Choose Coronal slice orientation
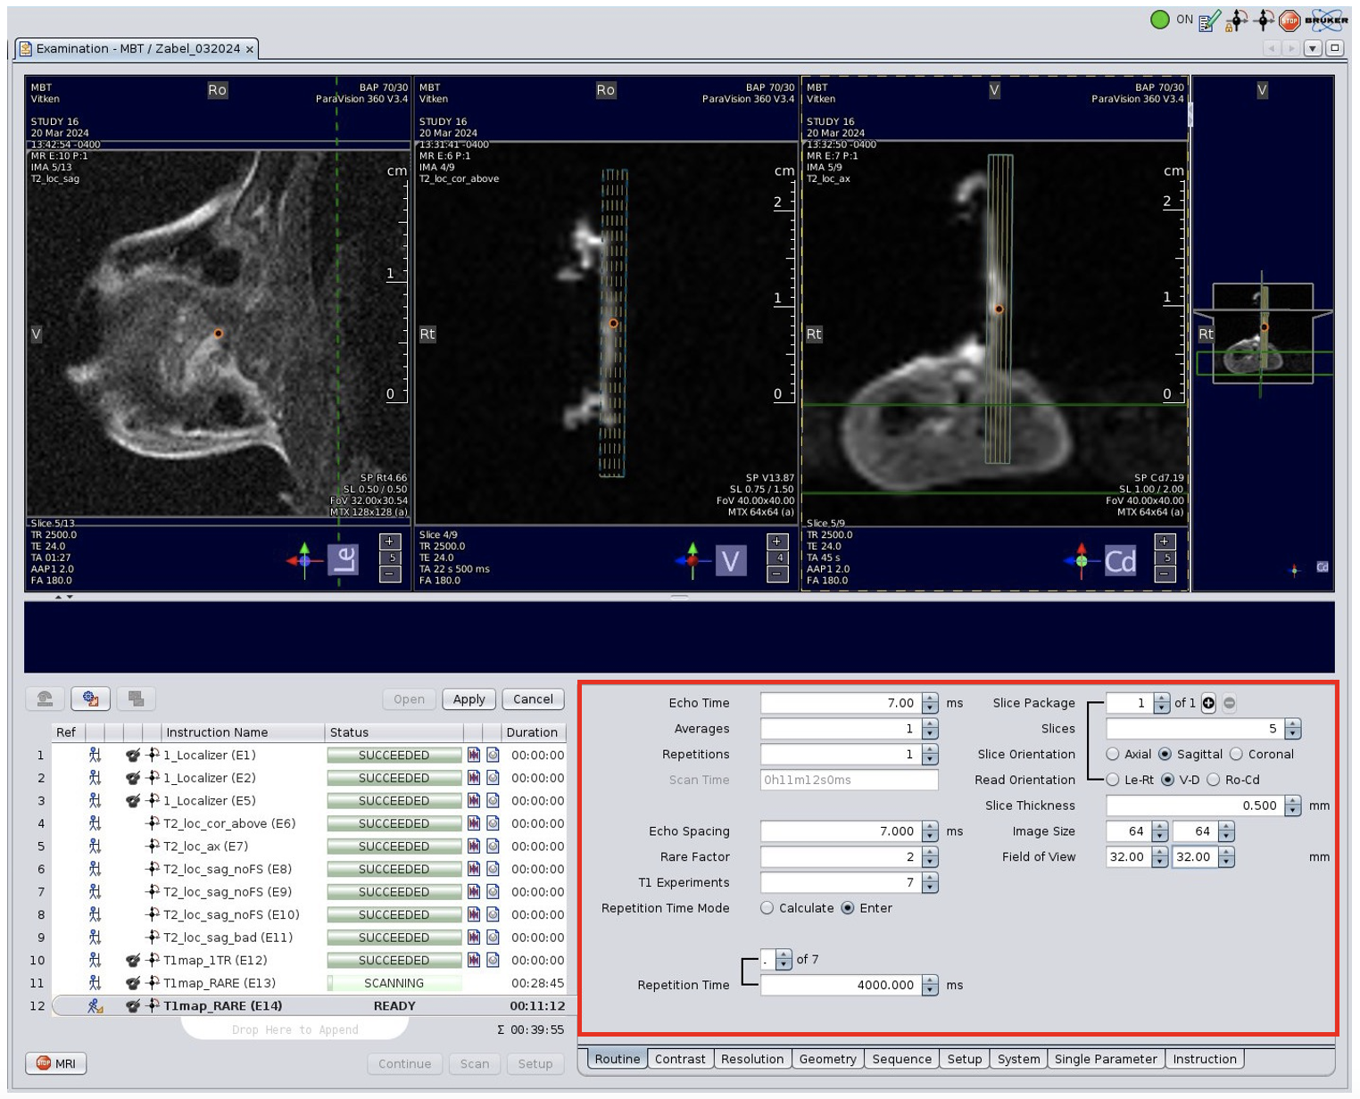Screen dimensions: 1360x1099 pos(1237,755)
